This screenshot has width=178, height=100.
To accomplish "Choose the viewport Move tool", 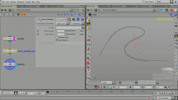I will (x=89, y=40).
